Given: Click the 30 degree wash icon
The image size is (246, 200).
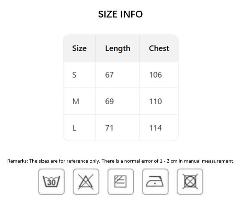Looking at the screenshot, I should pyautogui.click(x=52, y=181).
